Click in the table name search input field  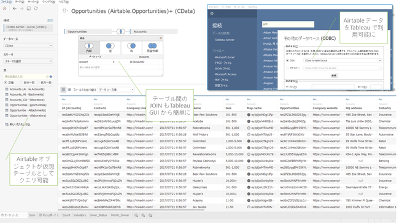25,77
